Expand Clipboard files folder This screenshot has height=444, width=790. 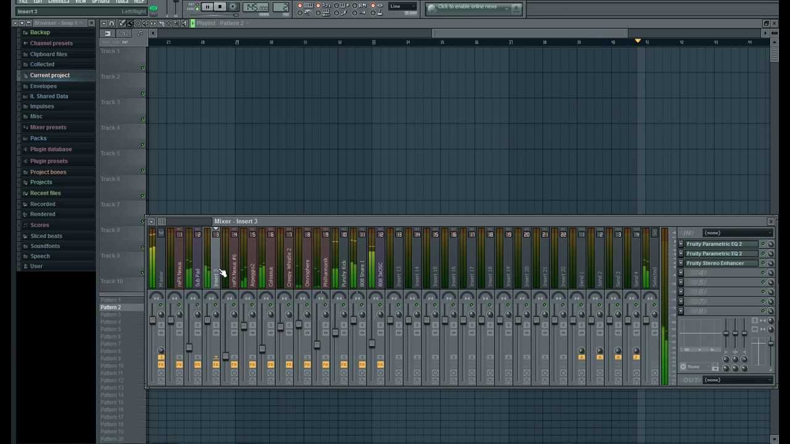point(49,54)
